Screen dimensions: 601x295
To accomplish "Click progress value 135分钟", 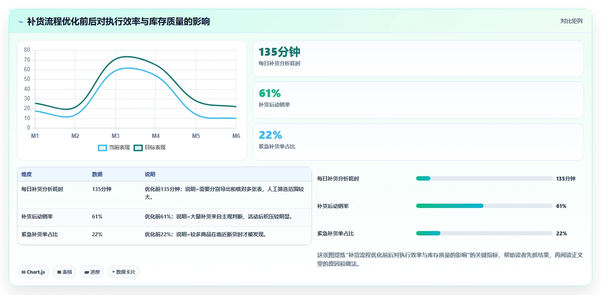I will (566, 179).
